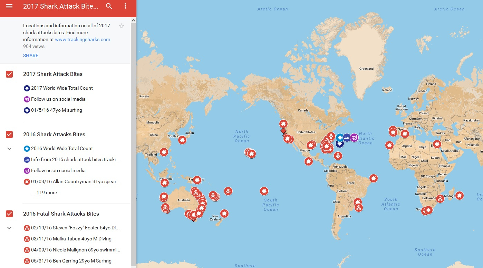Click the shark marker on Madagascar's east coast
Viewport: 483px width, 268px height.
tap(459, 196)
